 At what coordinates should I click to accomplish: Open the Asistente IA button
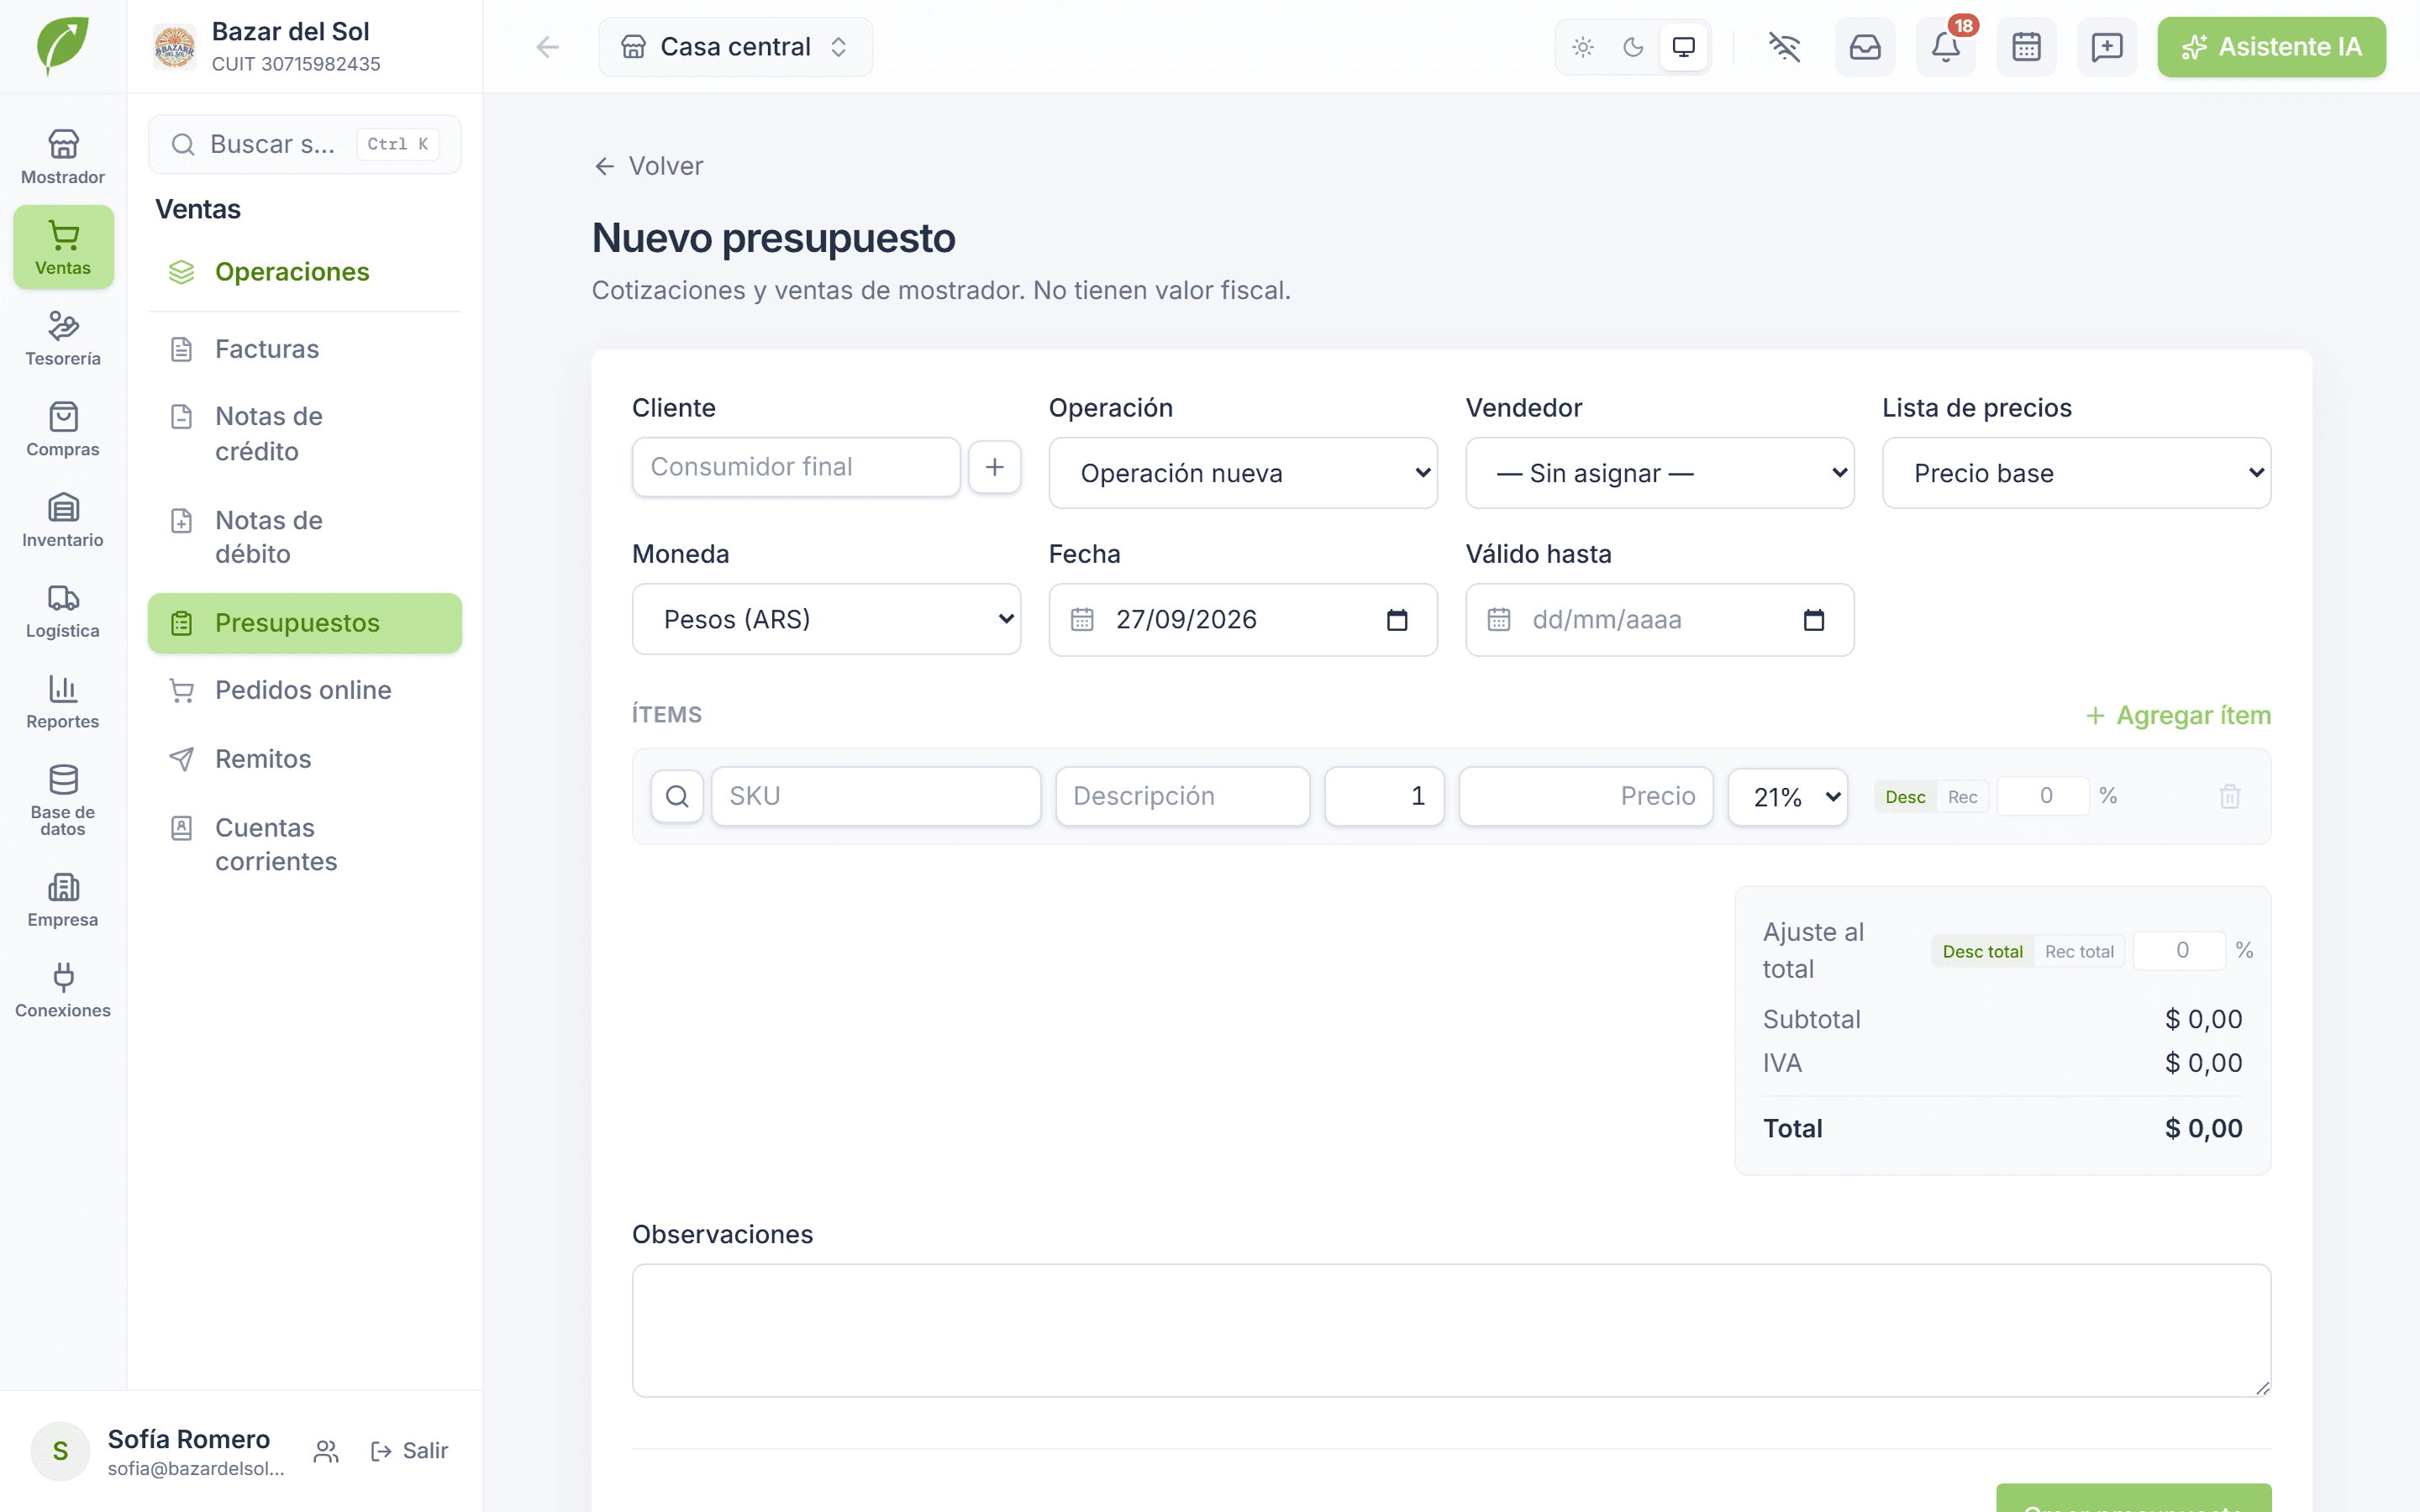2271,47
